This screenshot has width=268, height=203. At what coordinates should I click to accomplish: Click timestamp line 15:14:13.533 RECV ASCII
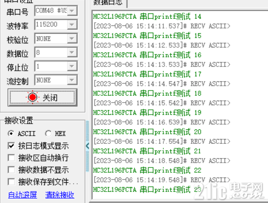162,64
